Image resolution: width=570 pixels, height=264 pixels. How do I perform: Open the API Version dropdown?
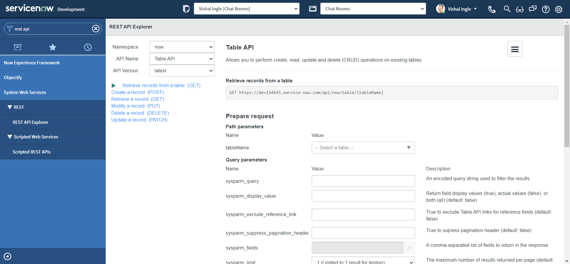point(182,71)
